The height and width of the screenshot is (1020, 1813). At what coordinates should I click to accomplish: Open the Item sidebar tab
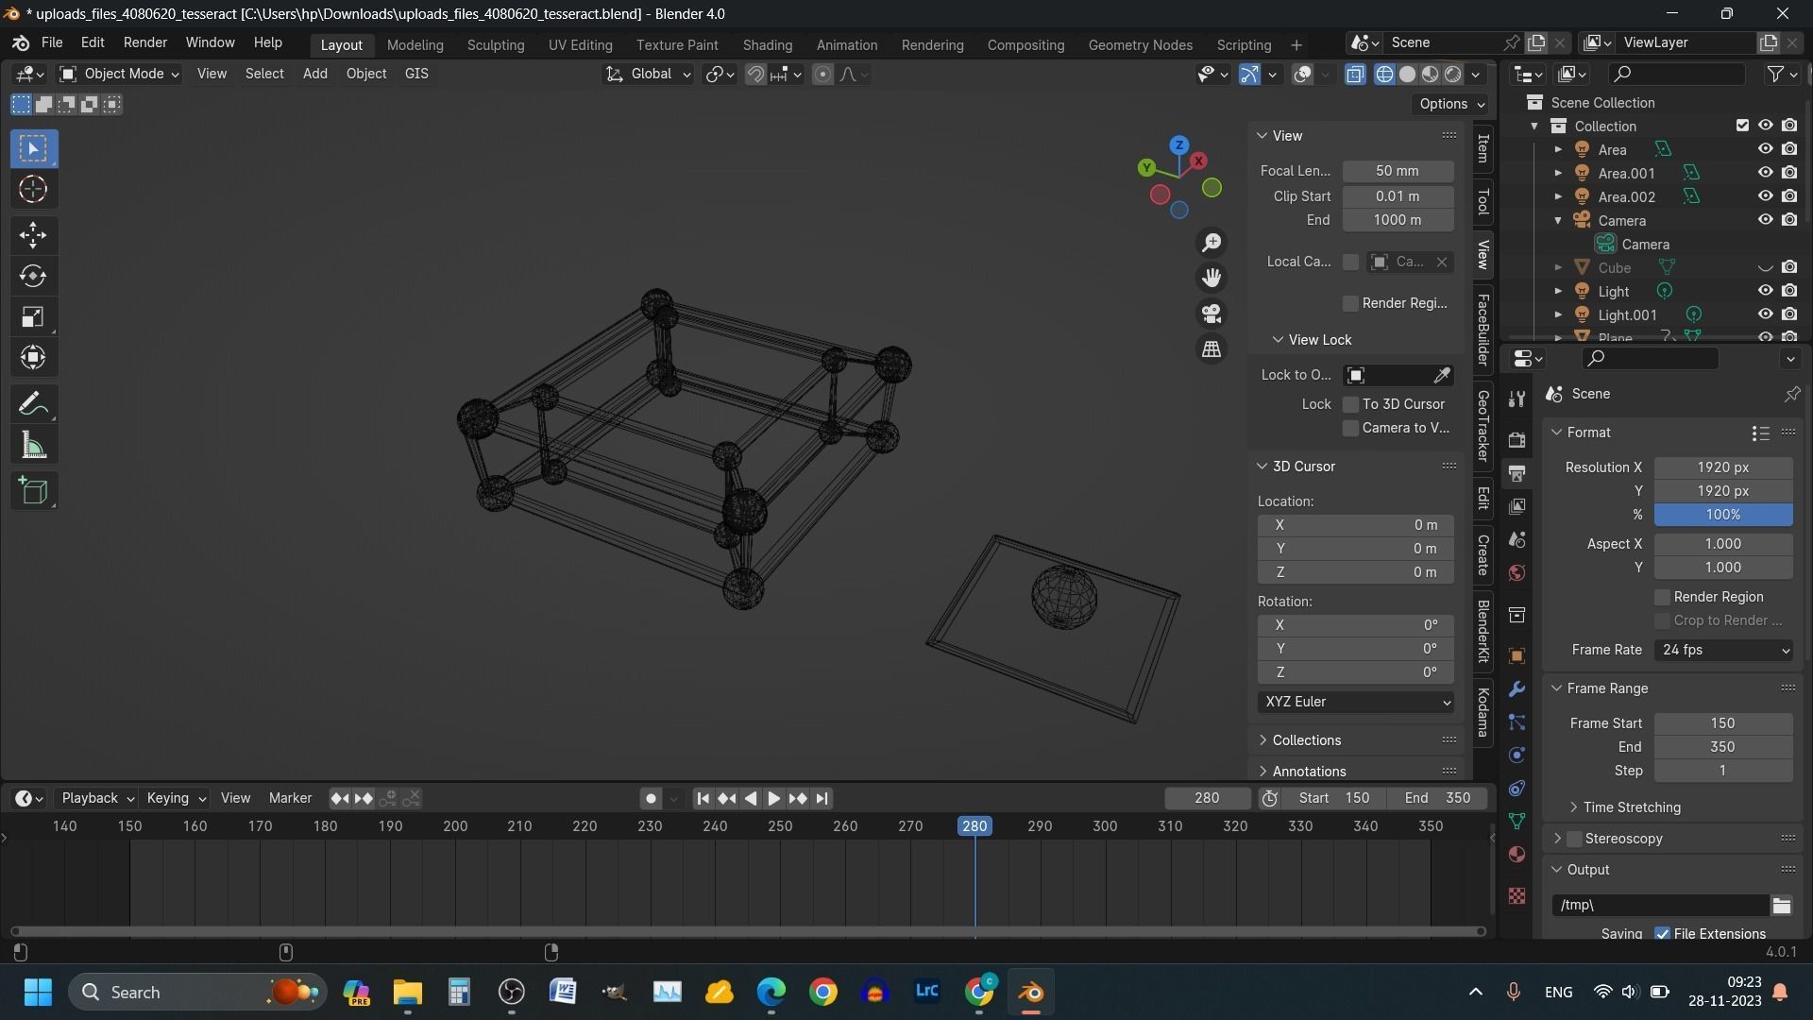(x=1483, y=148)
